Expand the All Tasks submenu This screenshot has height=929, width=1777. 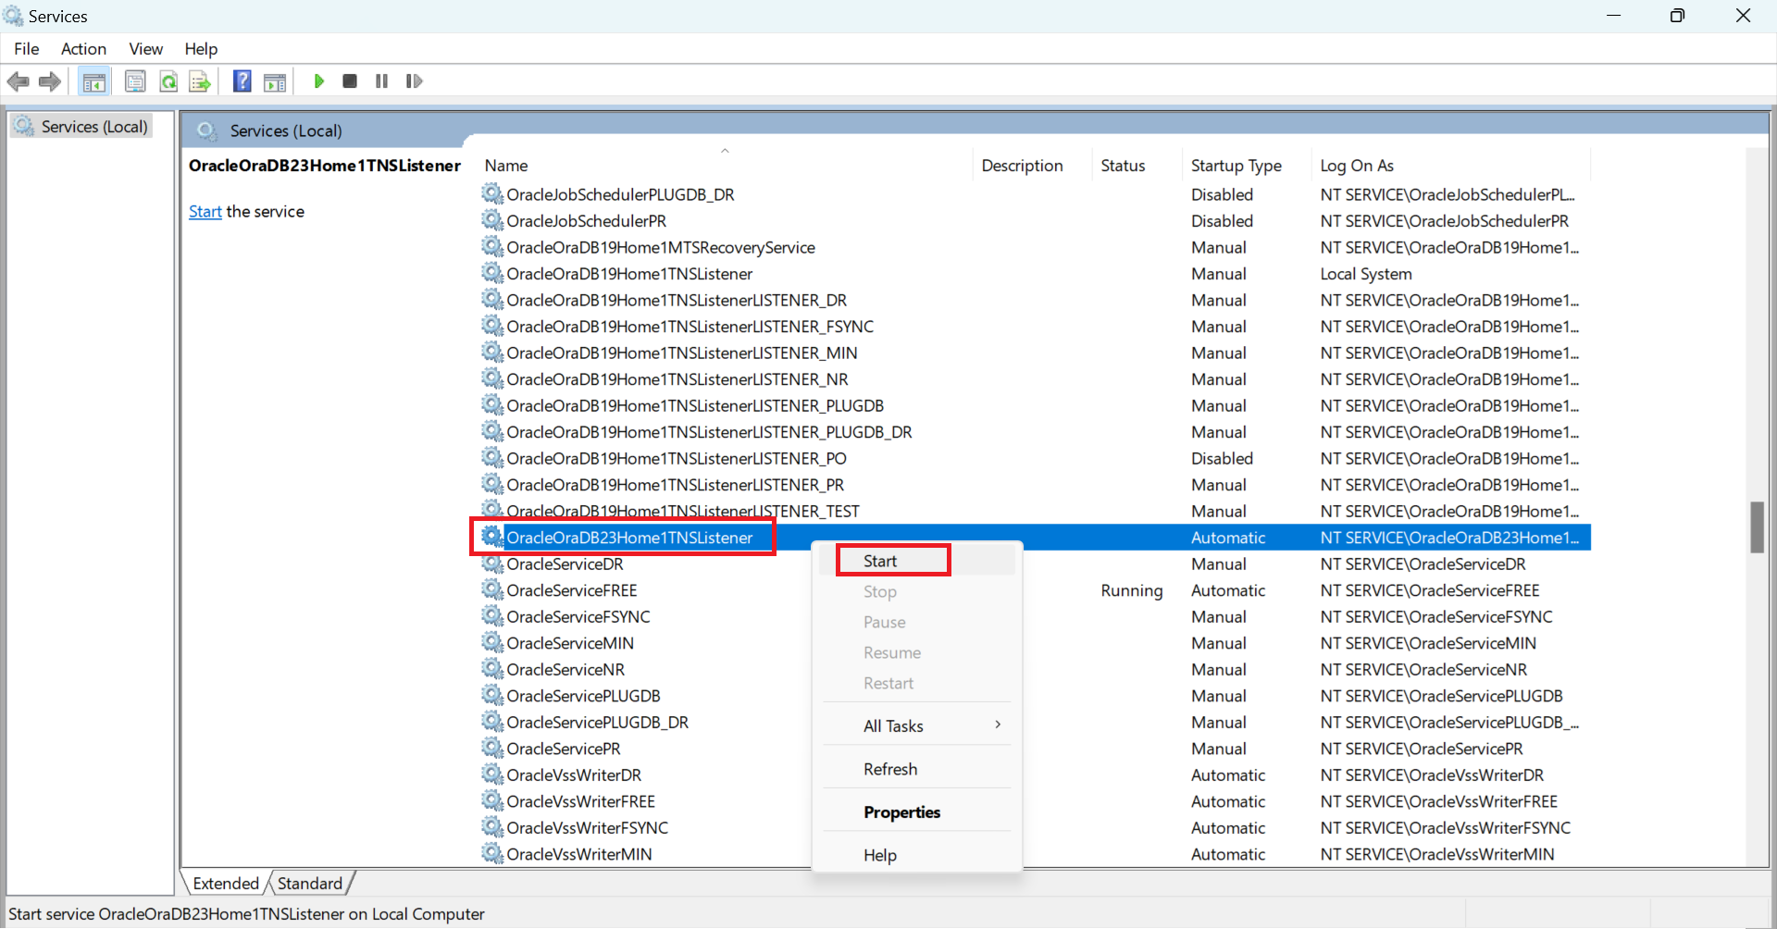tap(916, 726)
